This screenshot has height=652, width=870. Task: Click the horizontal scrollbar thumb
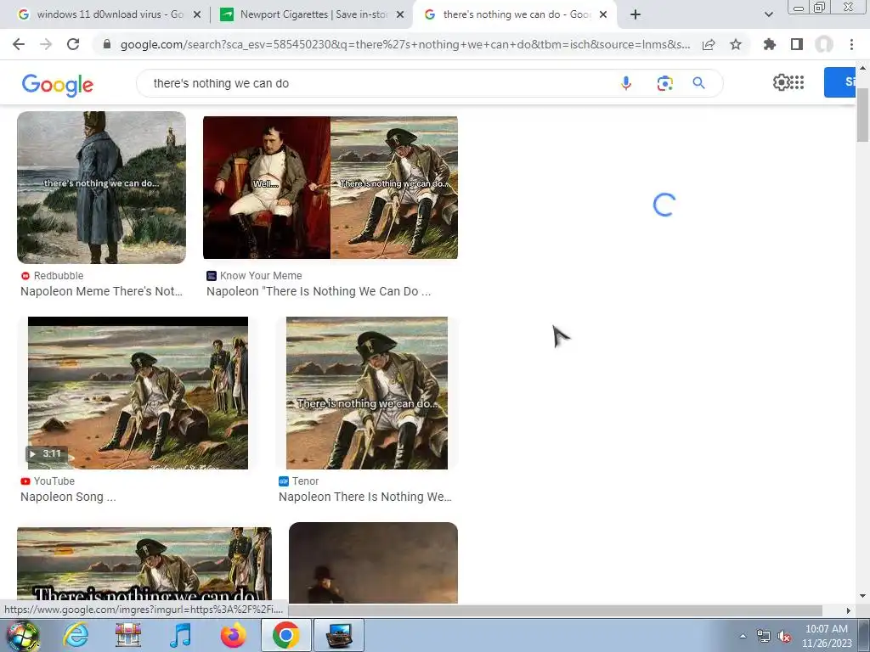tap(555, 610)
